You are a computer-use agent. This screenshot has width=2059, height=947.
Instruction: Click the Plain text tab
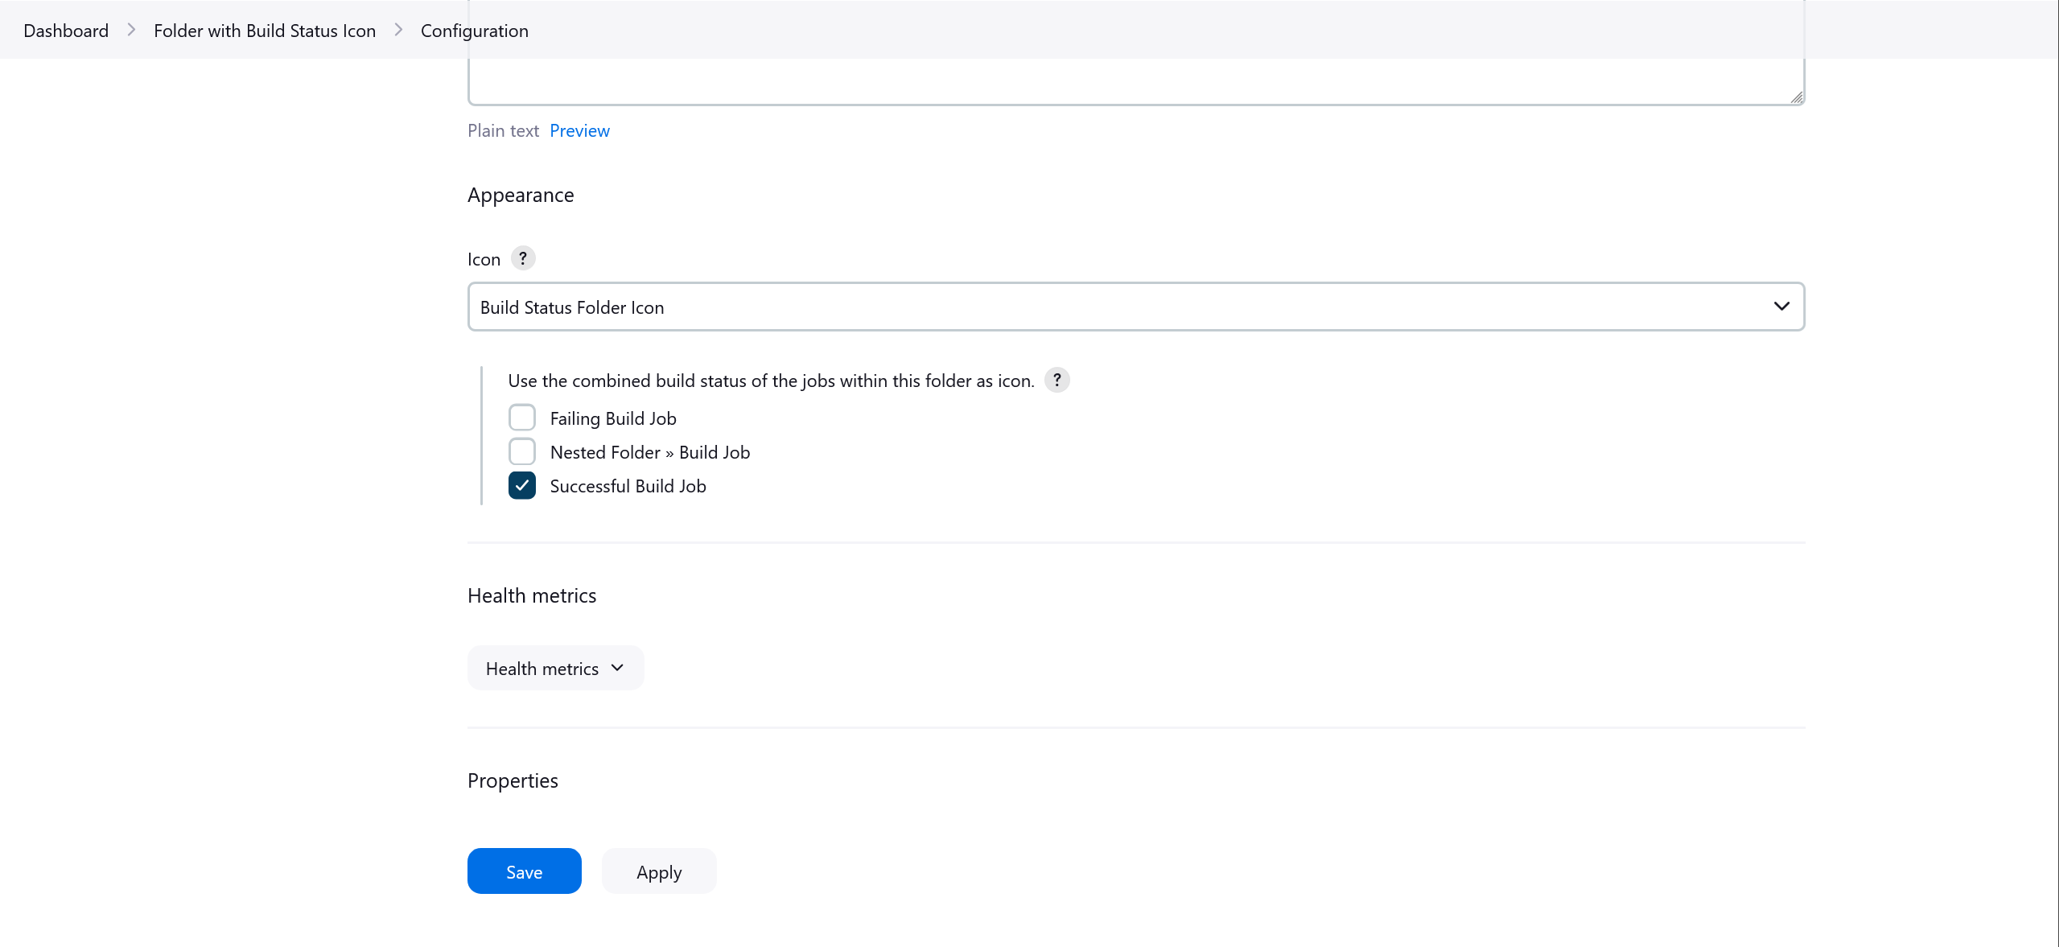tap(503, 130)
